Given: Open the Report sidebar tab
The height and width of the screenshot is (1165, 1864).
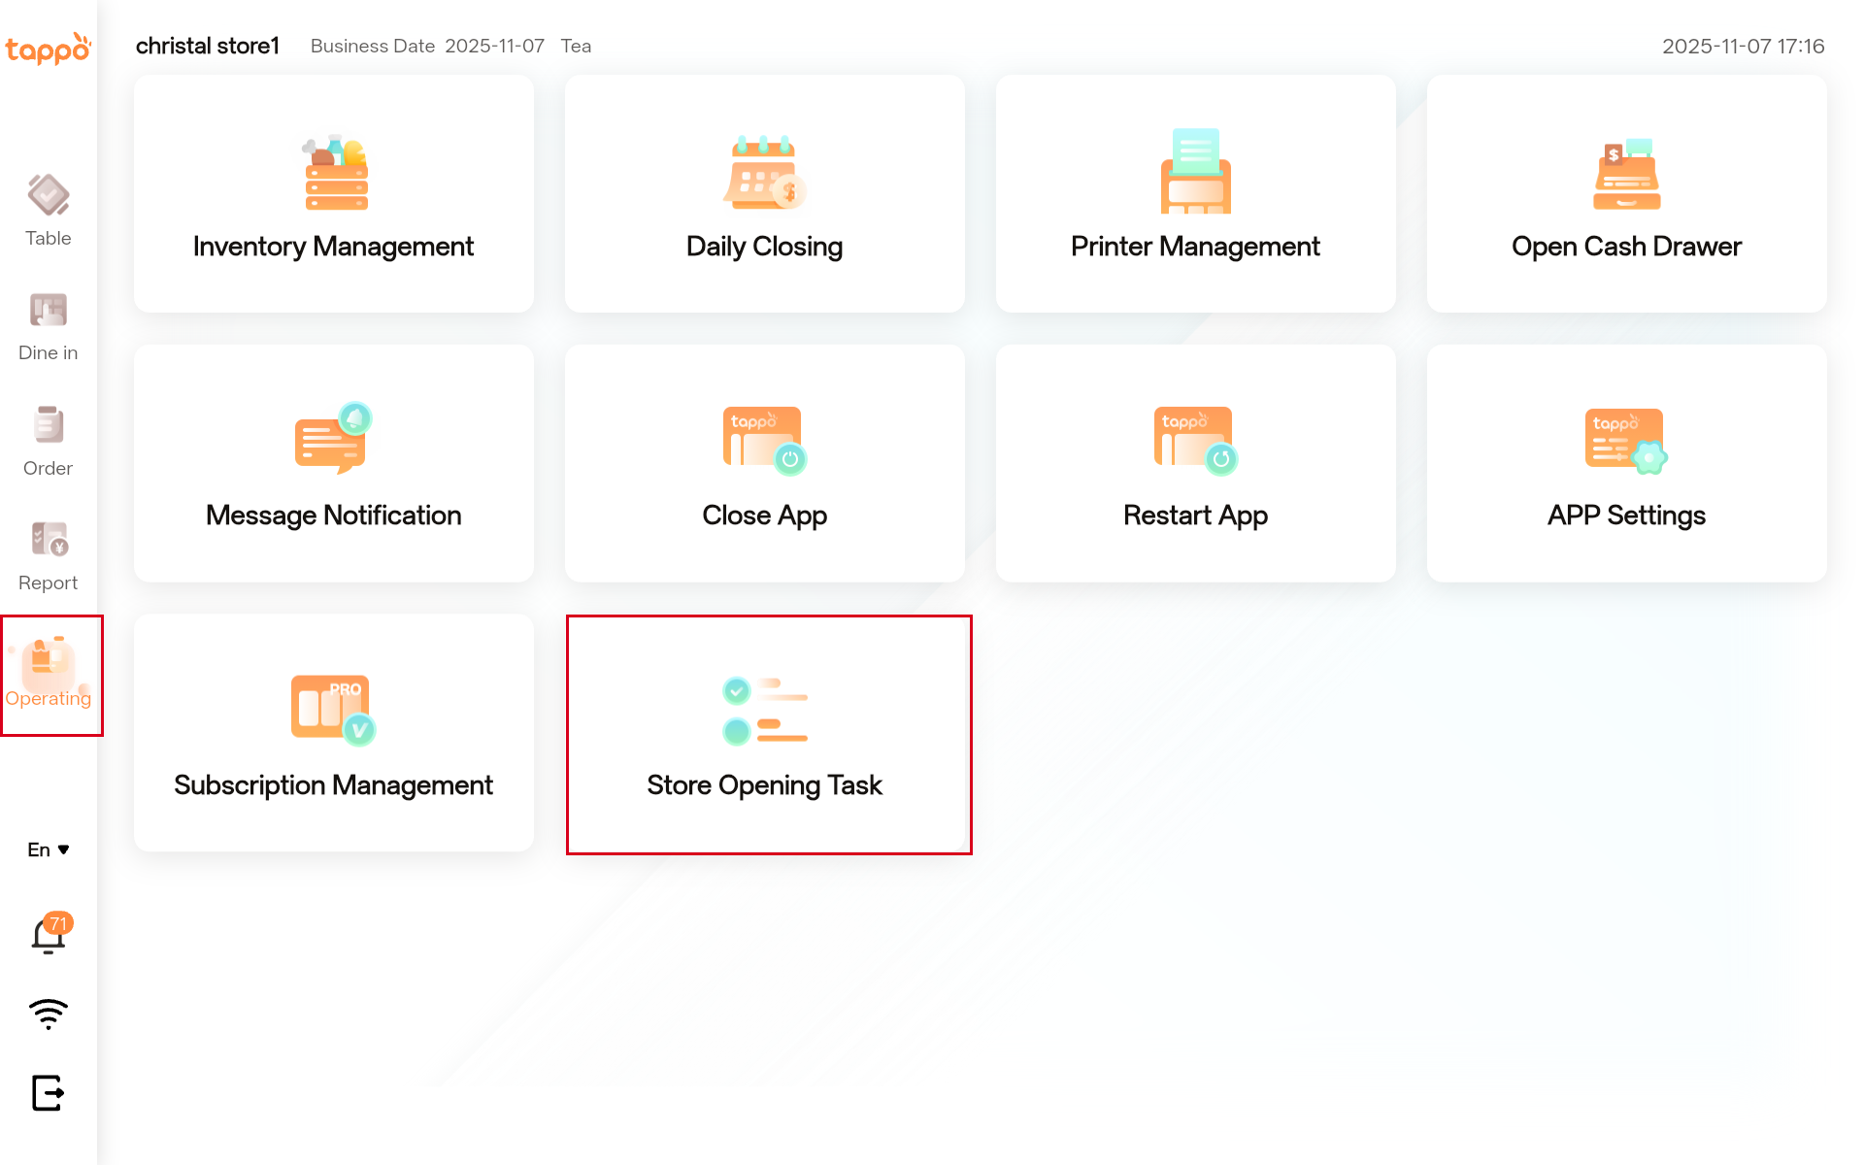Looking at the screenshot, I should pyautogui.click(x=48, y=556).
